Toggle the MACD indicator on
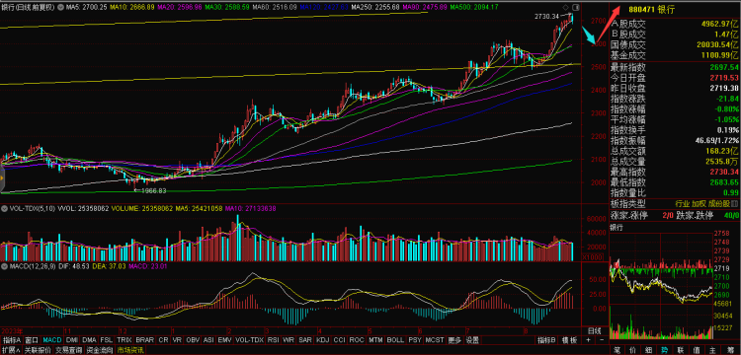 [x=52, y=340]
